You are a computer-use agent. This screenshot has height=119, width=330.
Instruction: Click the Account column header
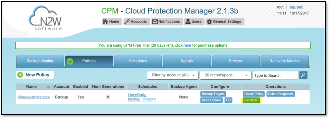click(61, 87)
